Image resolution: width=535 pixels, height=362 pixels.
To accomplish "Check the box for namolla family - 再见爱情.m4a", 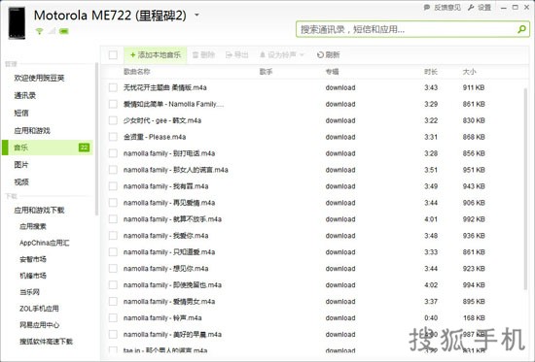I will (113, 203).
